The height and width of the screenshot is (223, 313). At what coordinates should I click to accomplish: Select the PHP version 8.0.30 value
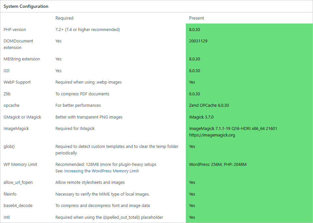point(195,30)
